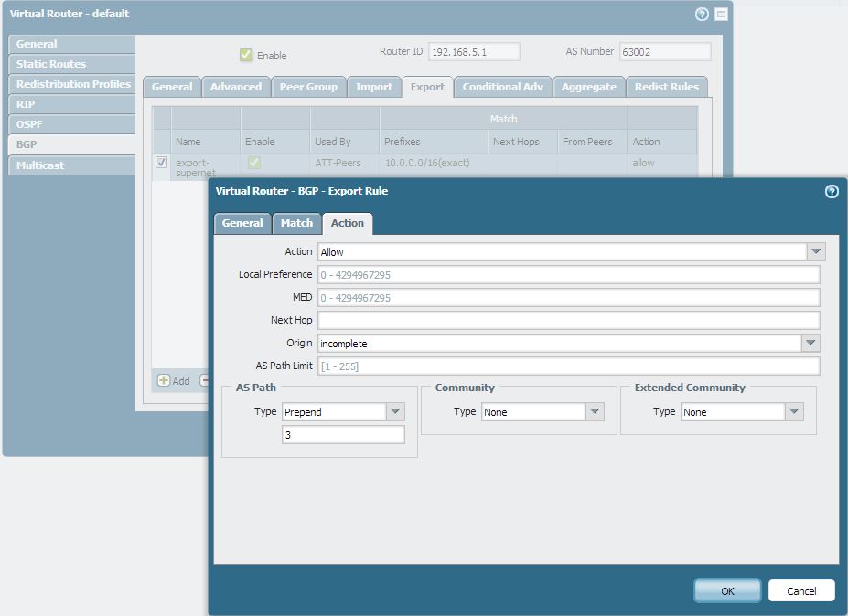Cancel the Export Rule dialog
The width and height of the screenshot is (848, 616).
click(801, 590)
